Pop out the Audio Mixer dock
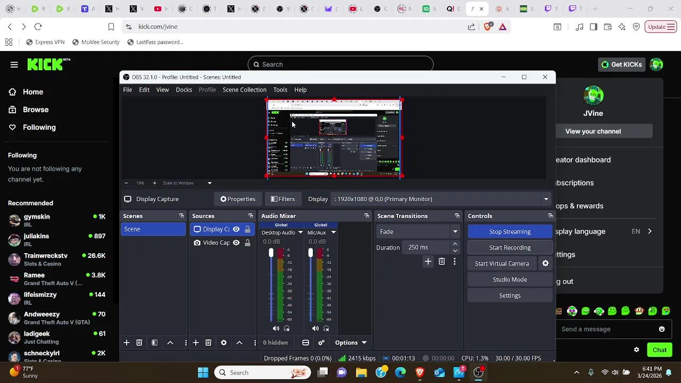 [367, 216]
